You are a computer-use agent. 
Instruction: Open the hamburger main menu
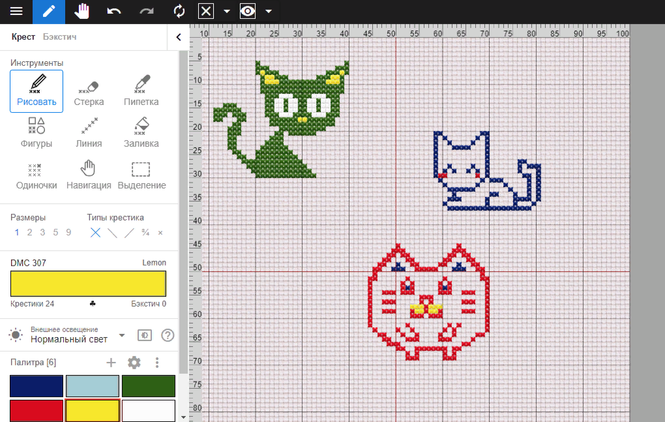[x=16, y=12]
